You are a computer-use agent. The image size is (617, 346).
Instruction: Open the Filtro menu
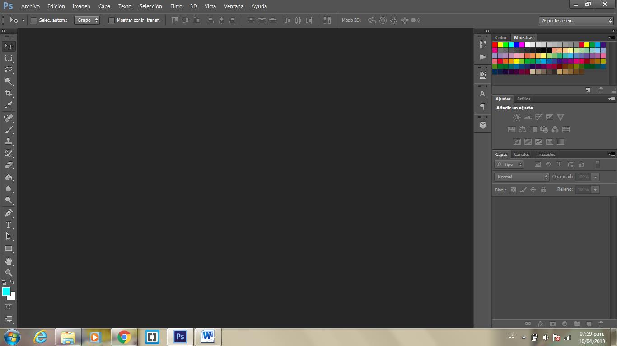coord(176,6)
